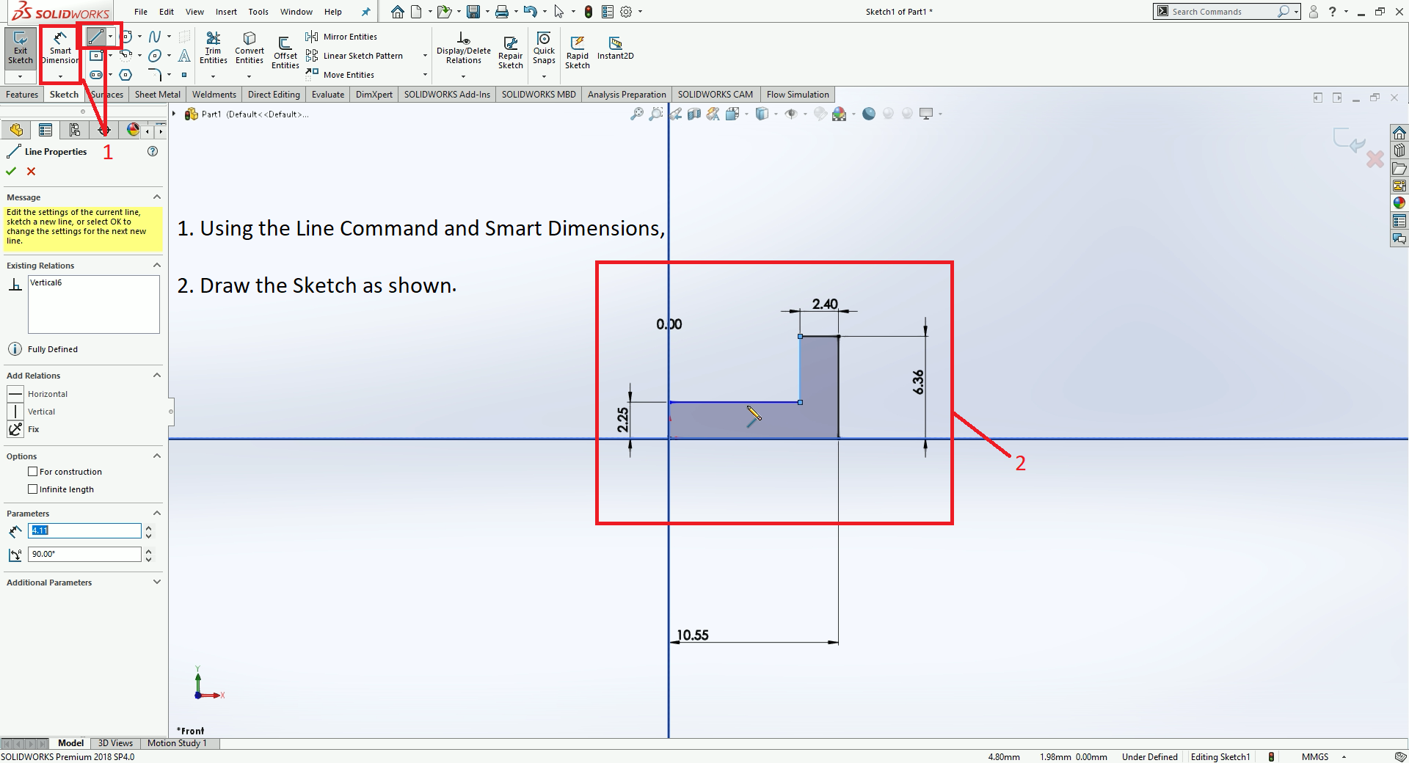Open the Linear Sketch Pattern dropdown arrow
The height and width of the screenshot is (763, 1409).
pyautogui.click(x=425, y=56)
